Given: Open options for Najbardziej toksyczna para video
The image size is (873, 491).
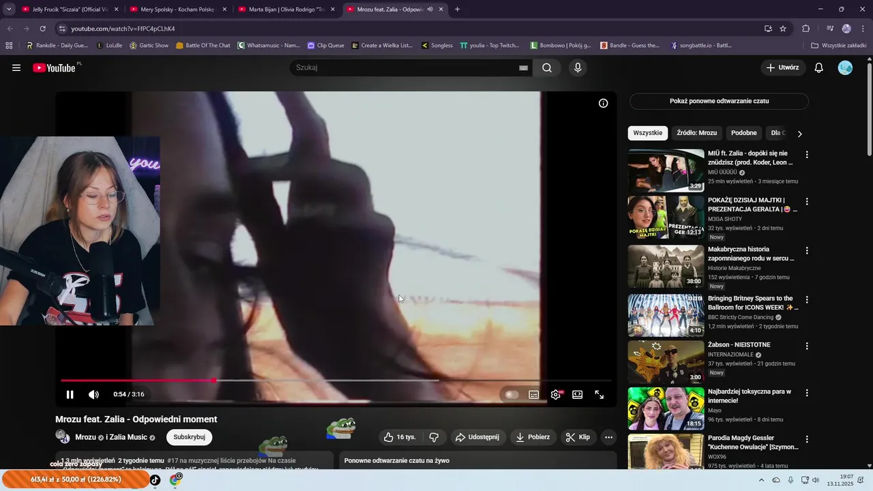Looking at the screenshot, I should tap(807, 393).
